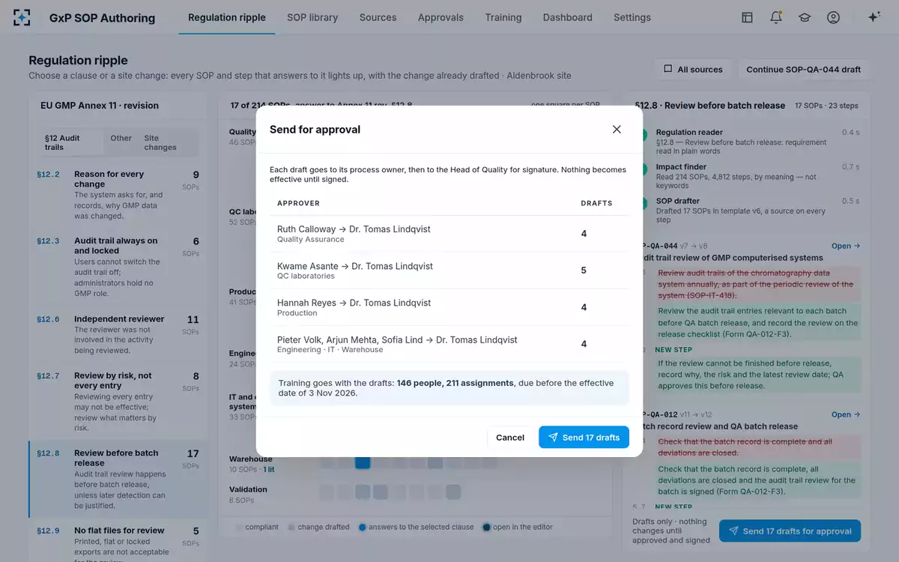Open SOP-QA-044 via its Open link
Screen dimensions: 899x562
(x=846, y=246)
